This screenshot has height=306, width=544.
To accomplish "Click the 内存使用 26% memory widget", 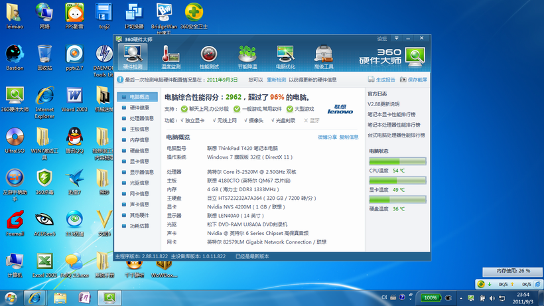I will (513, 271).
